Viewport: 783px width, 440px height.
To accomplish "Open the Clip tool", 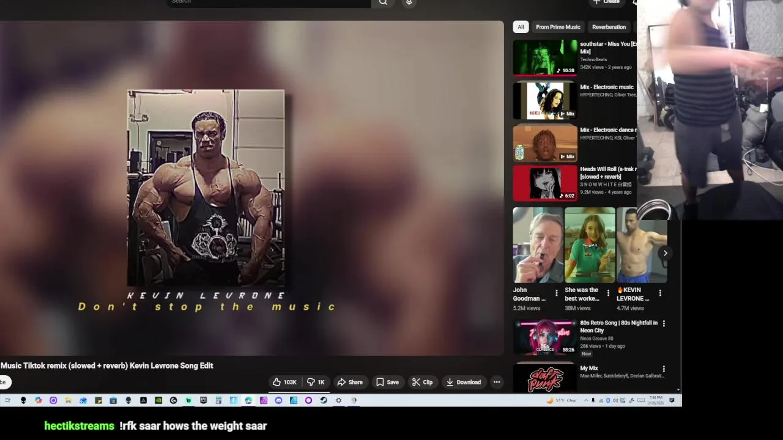I will (x=422, y=382).
